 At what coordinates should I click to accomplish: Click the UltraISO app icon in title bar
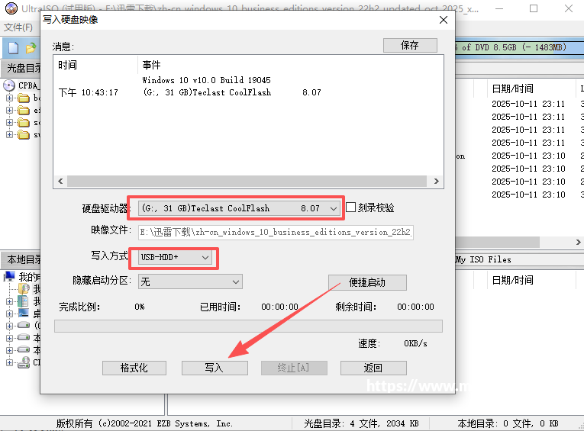tap(11, 8)
